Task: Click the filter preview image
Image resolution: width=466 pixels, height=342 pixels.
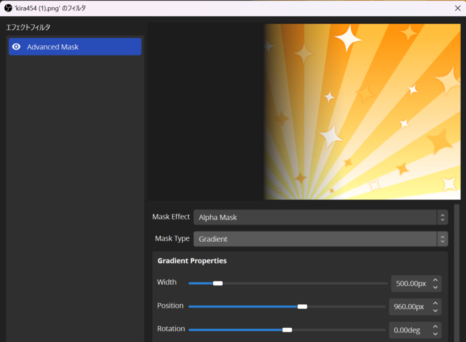Action: click(x=361, y=112)
